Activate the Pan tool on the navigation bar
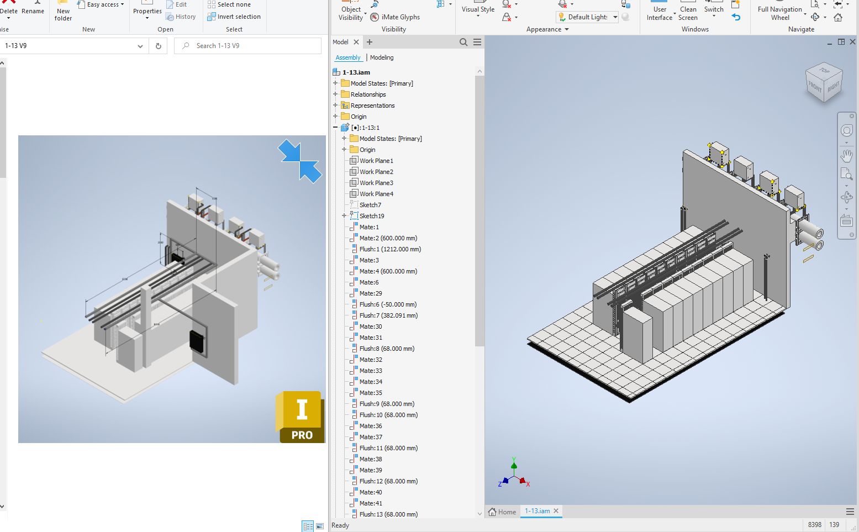This screenshot has height=532, width=859. [848, 156]
